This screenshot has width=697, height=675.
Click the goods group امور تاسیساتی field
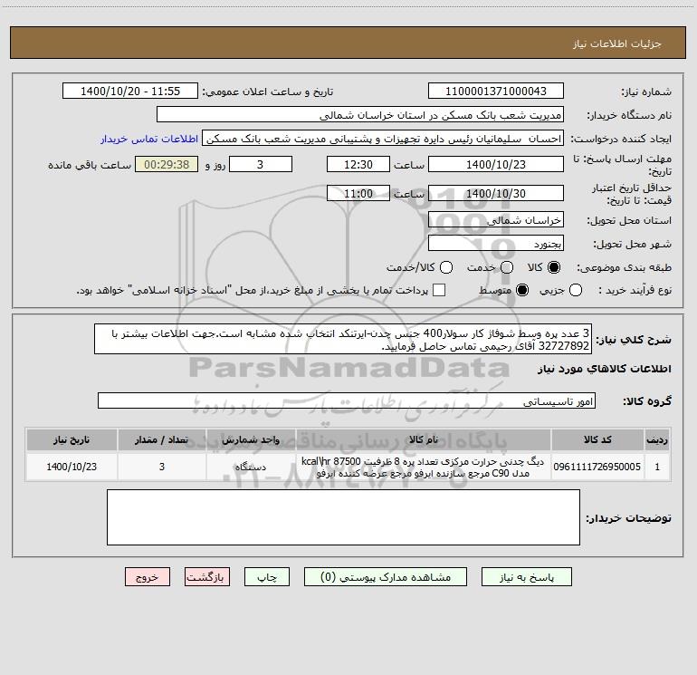pyautogui.click(x=347, y=400)
